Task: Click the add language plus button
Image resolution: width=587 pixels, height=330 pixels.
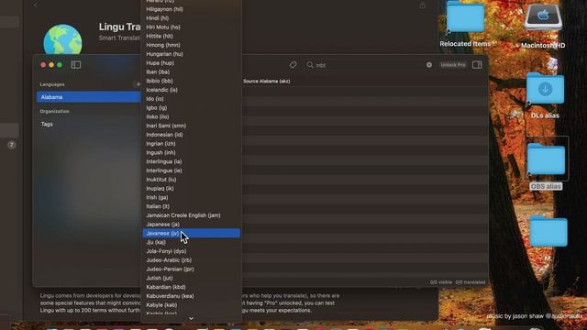Action: click(138, 84)
